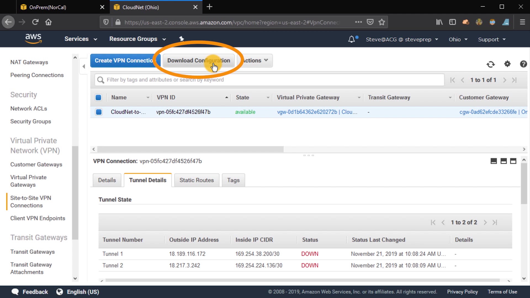Toggle the select-all checkbox in table header
530x298 pixels.
click(x=98, y=97)
